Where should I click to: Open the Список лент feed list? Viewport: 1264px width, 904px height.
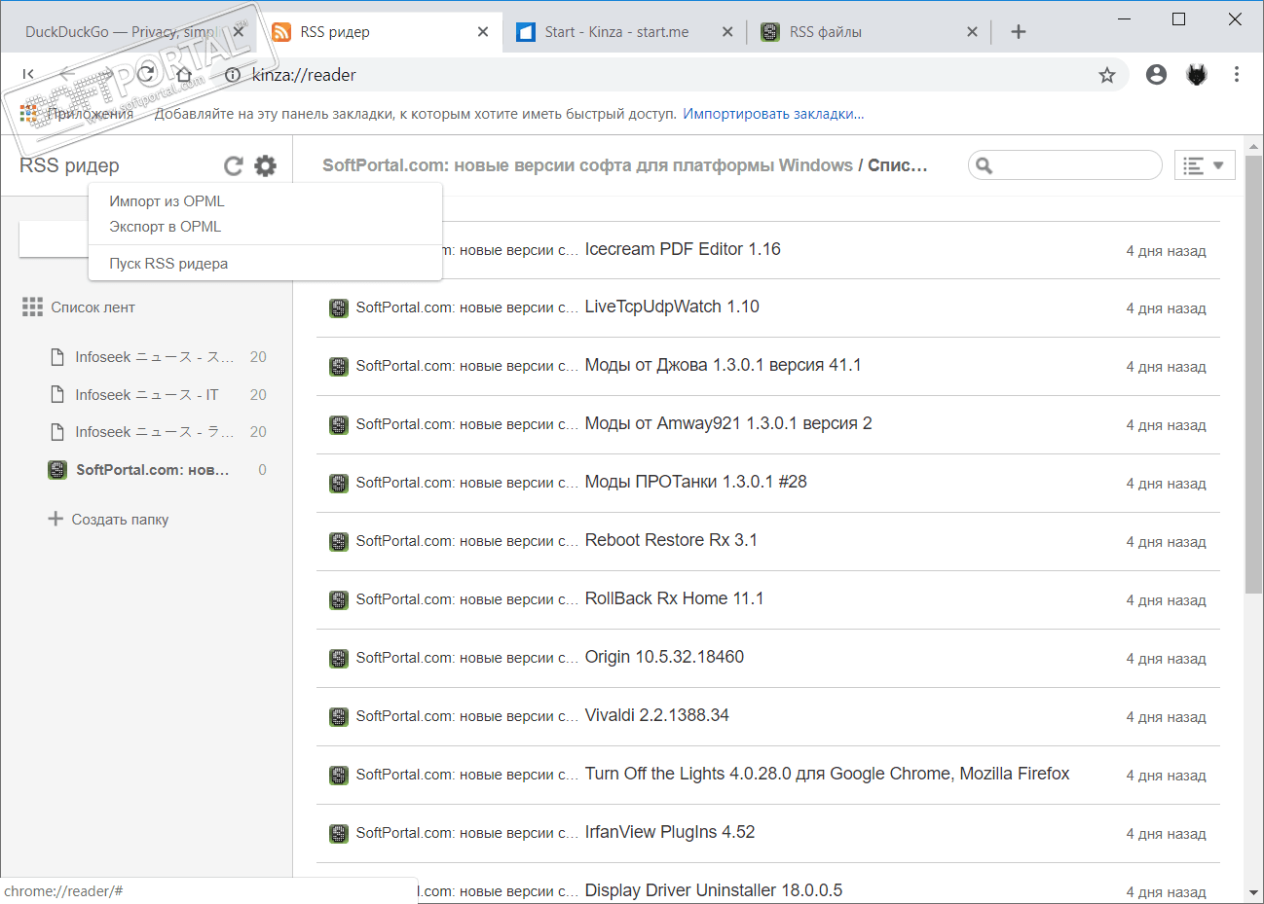[x=93, y=307]
